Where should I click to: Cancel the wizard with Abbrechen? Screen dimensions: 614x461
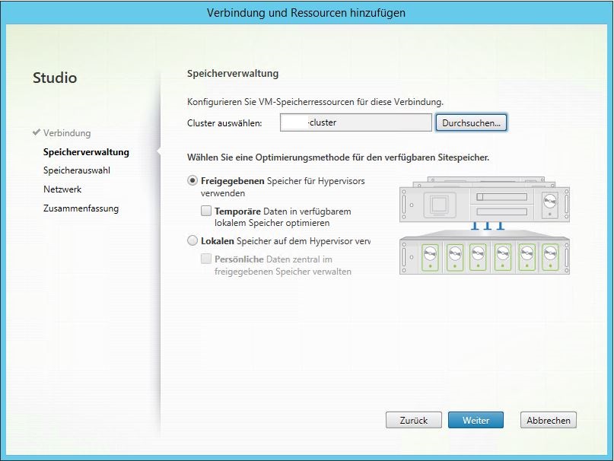point(549,420)
